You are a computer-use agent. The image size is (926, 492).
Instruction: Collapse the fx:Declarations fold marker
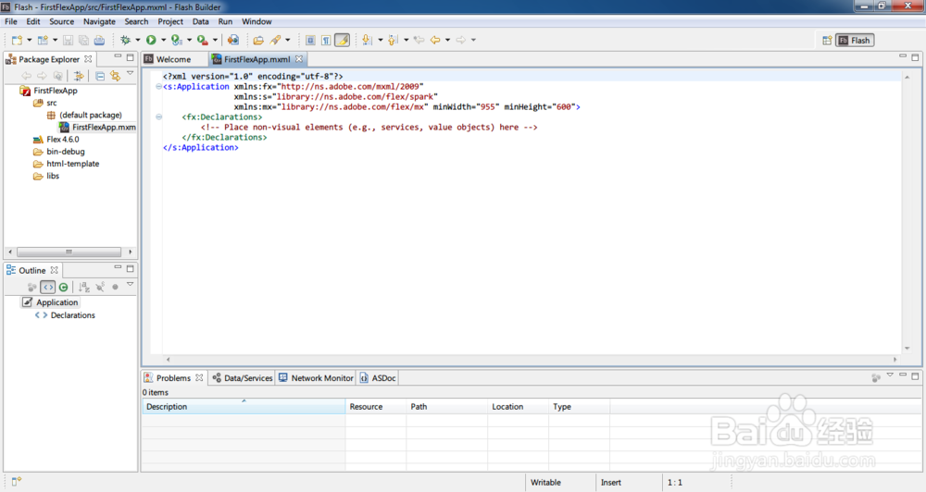pyautogui.click(x=158, y=117)
